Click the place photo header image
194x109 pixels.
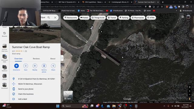point(35,35)
